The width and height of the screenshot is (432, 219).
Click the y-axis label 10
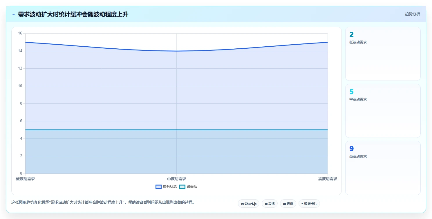tap(20, 86)
